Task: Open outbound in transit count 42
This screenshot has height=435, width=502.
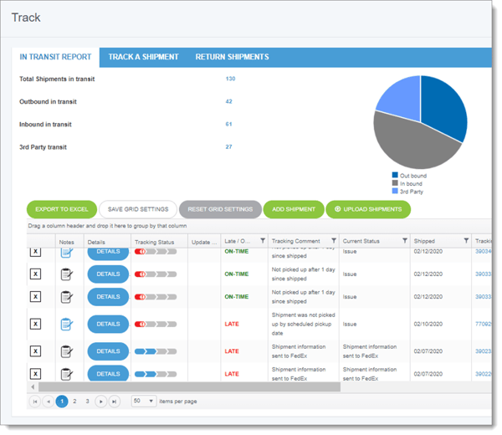Action: pos(229,101)
